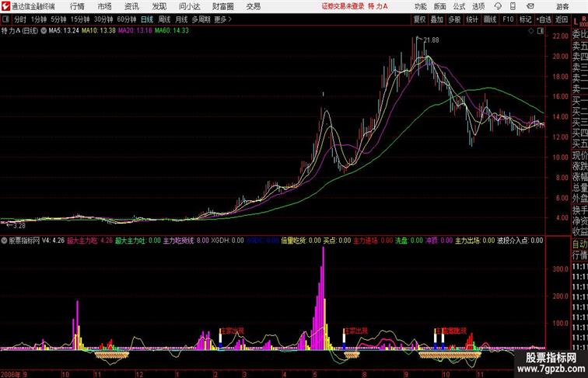This screenshot has height=378, width=588.
Task: Select the 日线 daily period tab
Action: coord(147,19)
